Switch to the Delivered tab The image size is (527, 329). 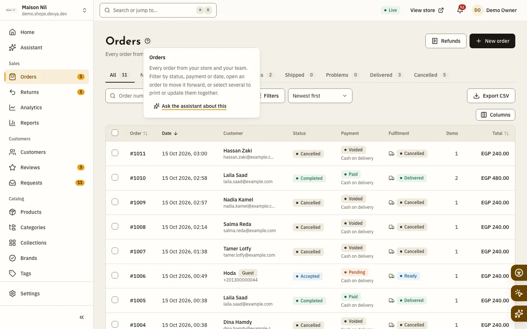tap(386, 75)
